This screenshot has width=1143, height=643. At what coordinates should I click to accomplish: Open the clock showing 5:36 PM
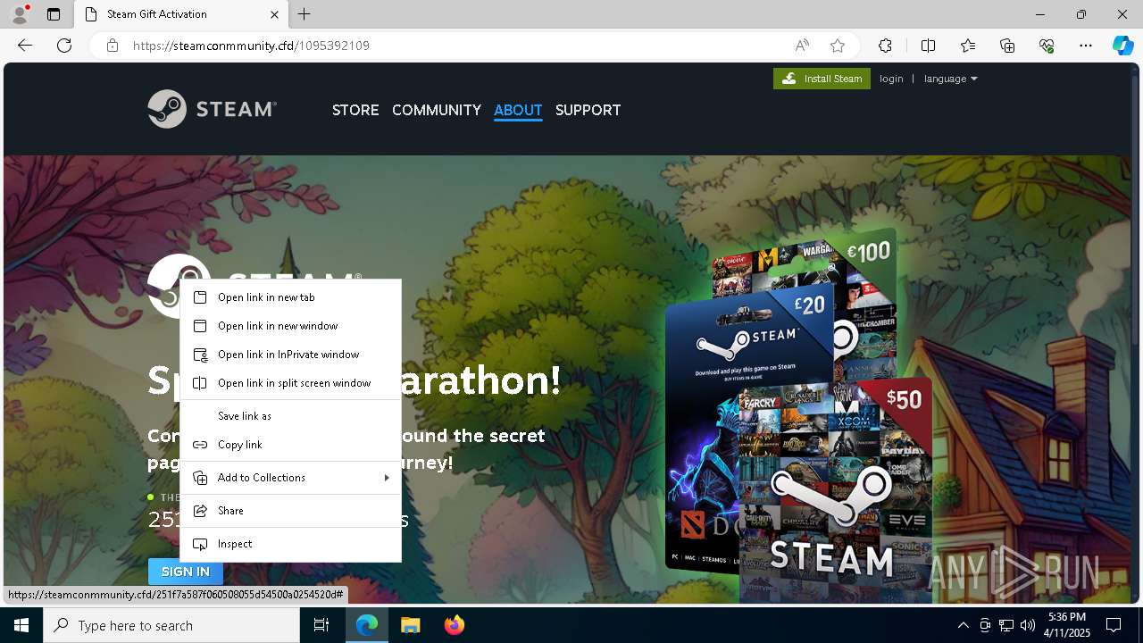(x=1067, y=625)
